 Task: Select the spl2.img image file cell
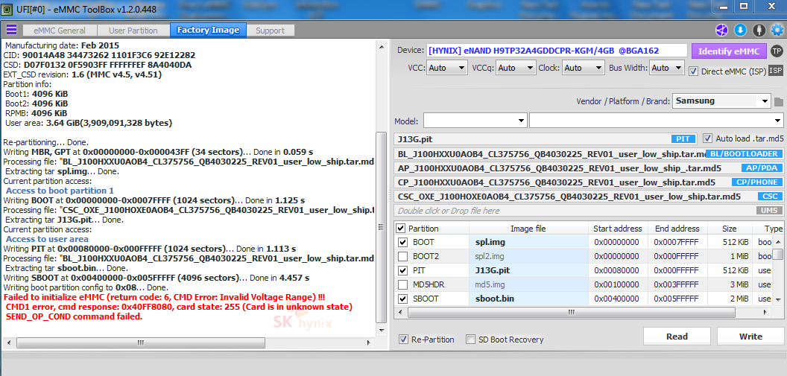tap(528, 256)
